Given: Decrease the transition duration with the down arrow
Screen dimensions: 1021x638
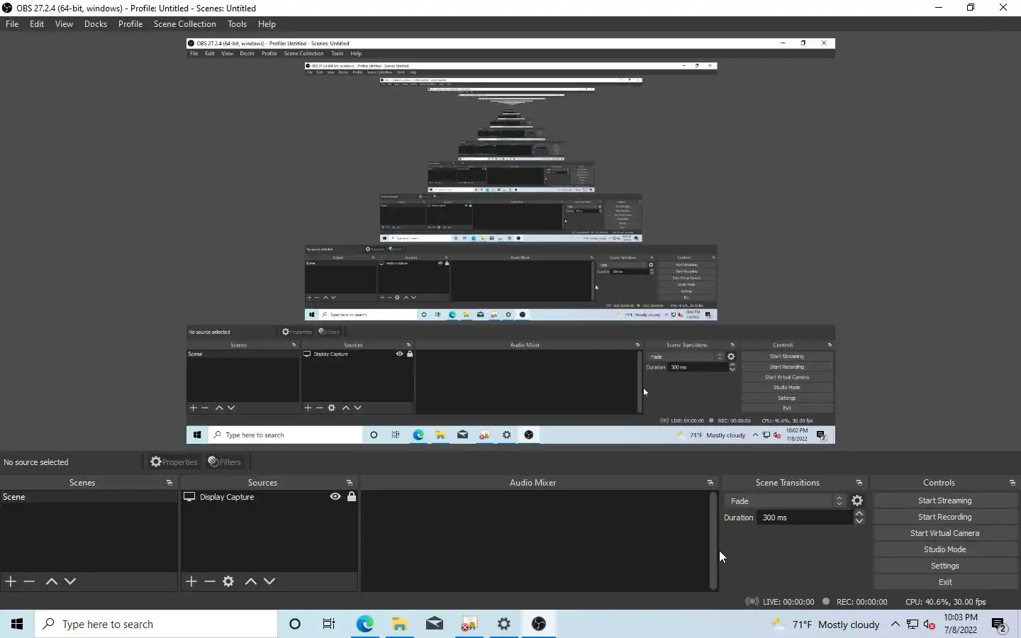Looking at the screenshot, I should tap(859, 521).
